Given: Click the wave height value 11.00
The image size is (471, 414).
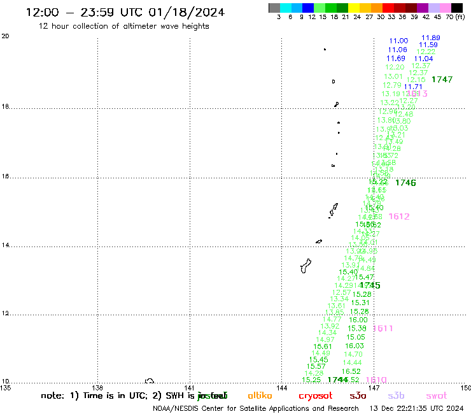Looking at the screenshot, I should click(398, 41).
